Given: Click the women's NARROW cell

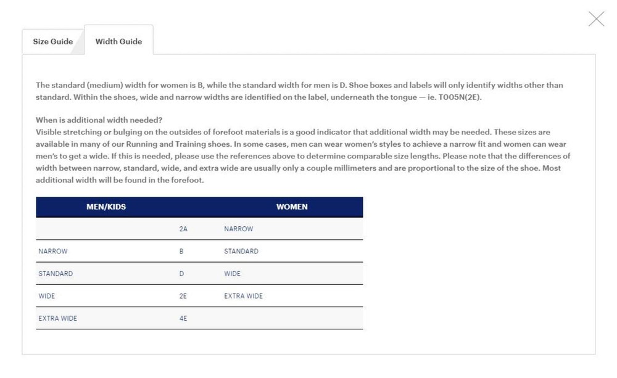Looking at the screenshot, I should coord(239,229).
